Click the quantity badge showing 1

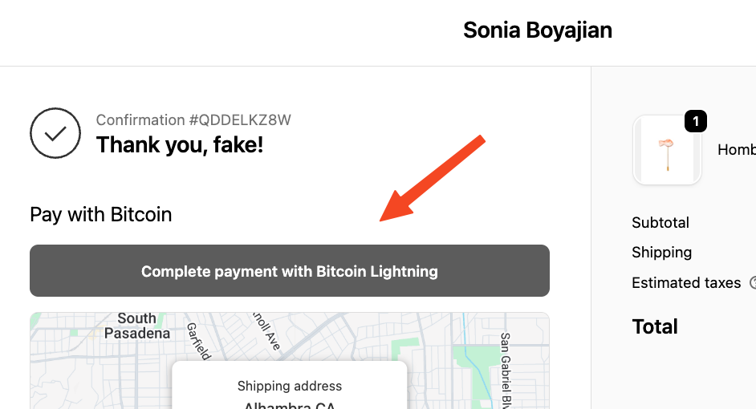click(695, 122)
